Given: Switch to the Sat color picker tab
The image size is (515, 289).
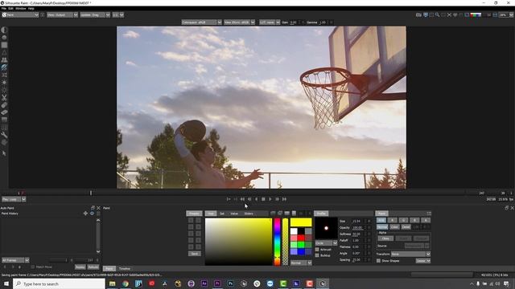Looking at the screenshot, I should pyautogui.click(x=222, y=214).
